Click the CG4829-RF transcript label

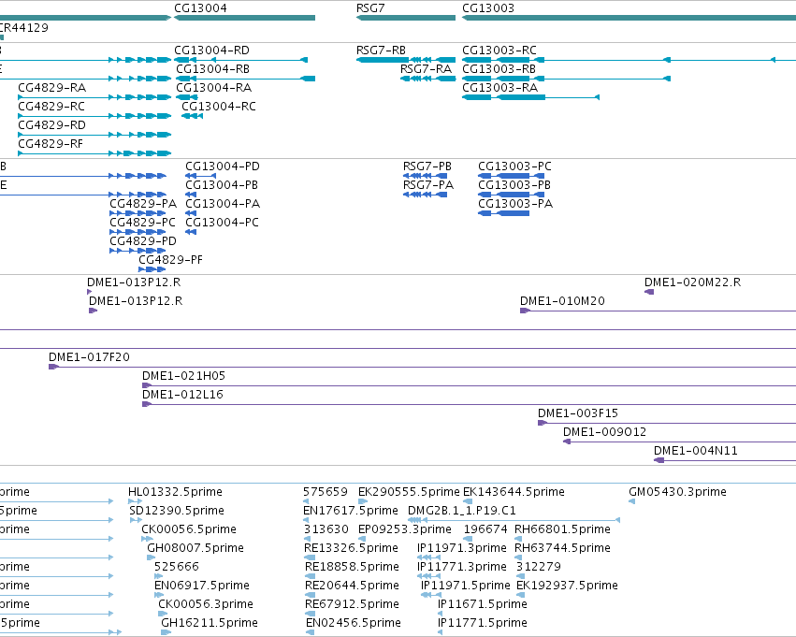(x=51, y=144)
